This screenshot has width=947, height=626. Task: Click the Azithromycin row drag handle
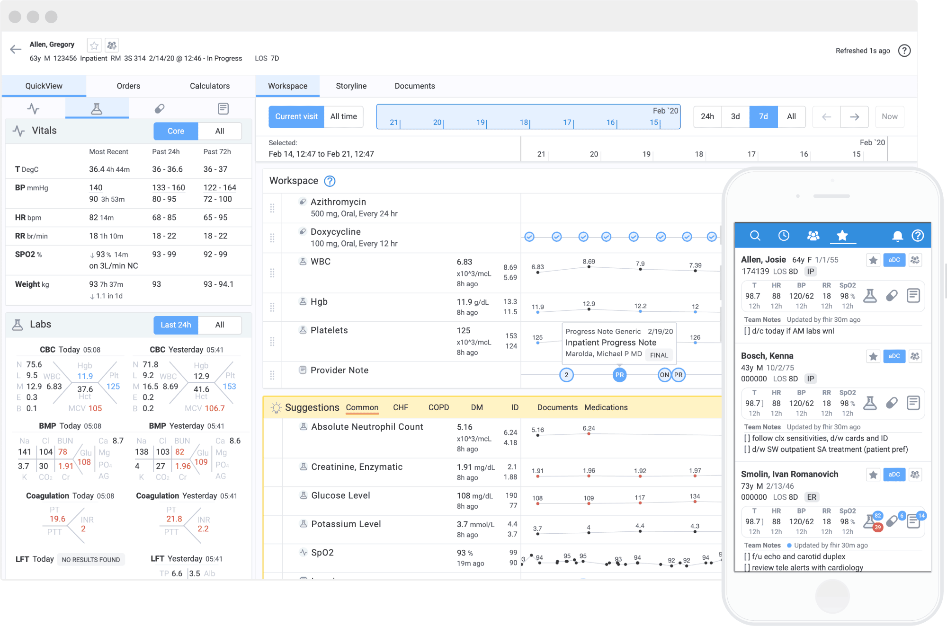click(x=272, y=208)
